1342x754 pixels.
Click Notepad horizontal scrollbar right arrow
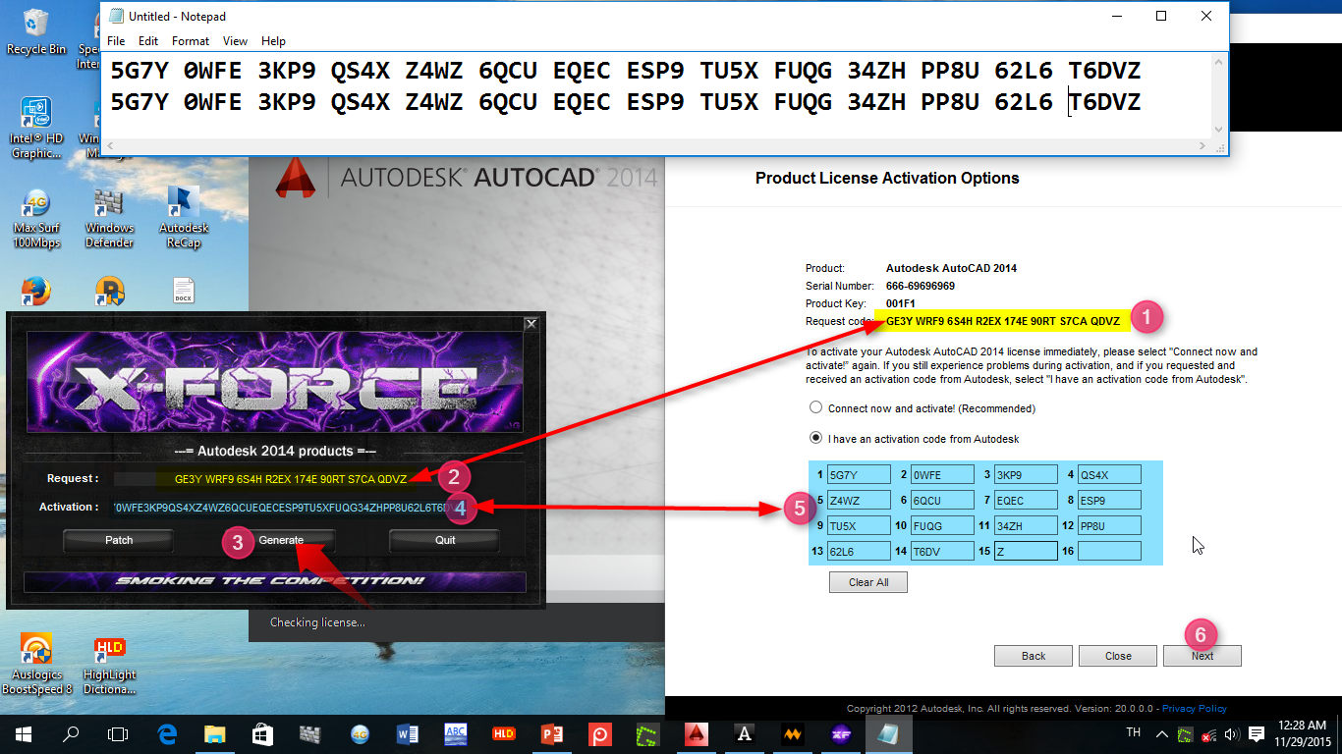tap(1201, 145)
